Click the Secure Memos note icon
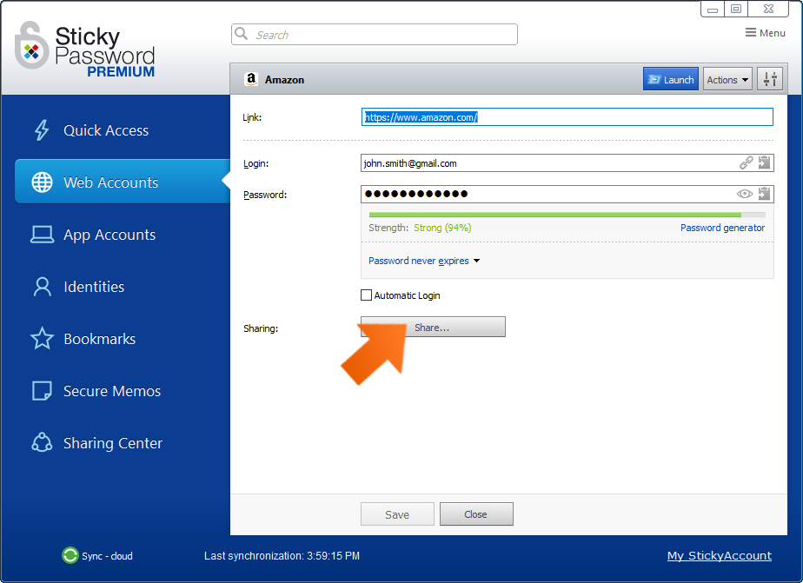The height and width of the screenshot is (583, 803). click(42, 390)
